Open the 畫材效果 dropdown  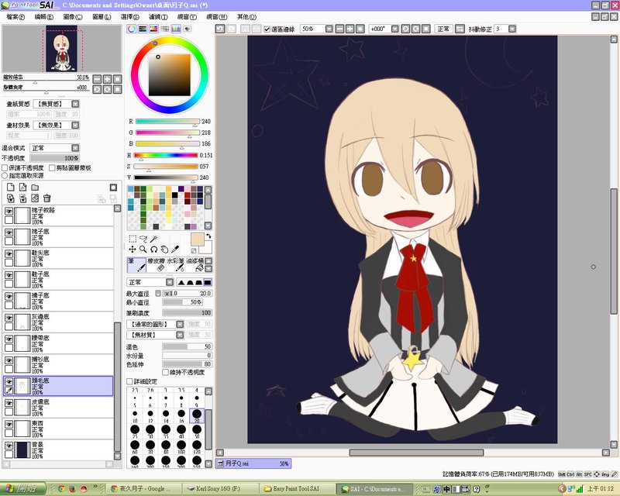point(75,125)
